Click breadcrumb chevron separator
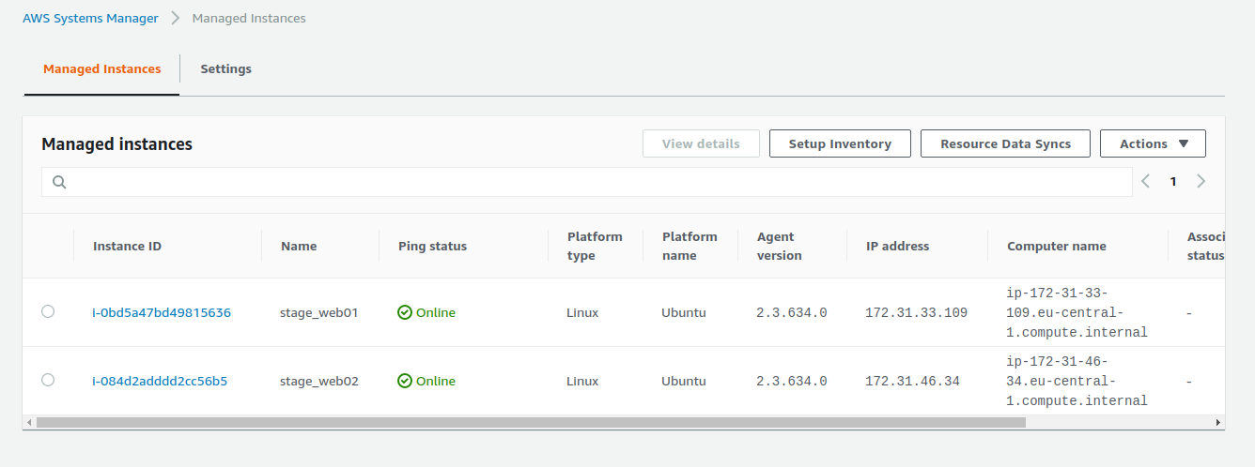Screen dimensions: 1255x467 175,18
